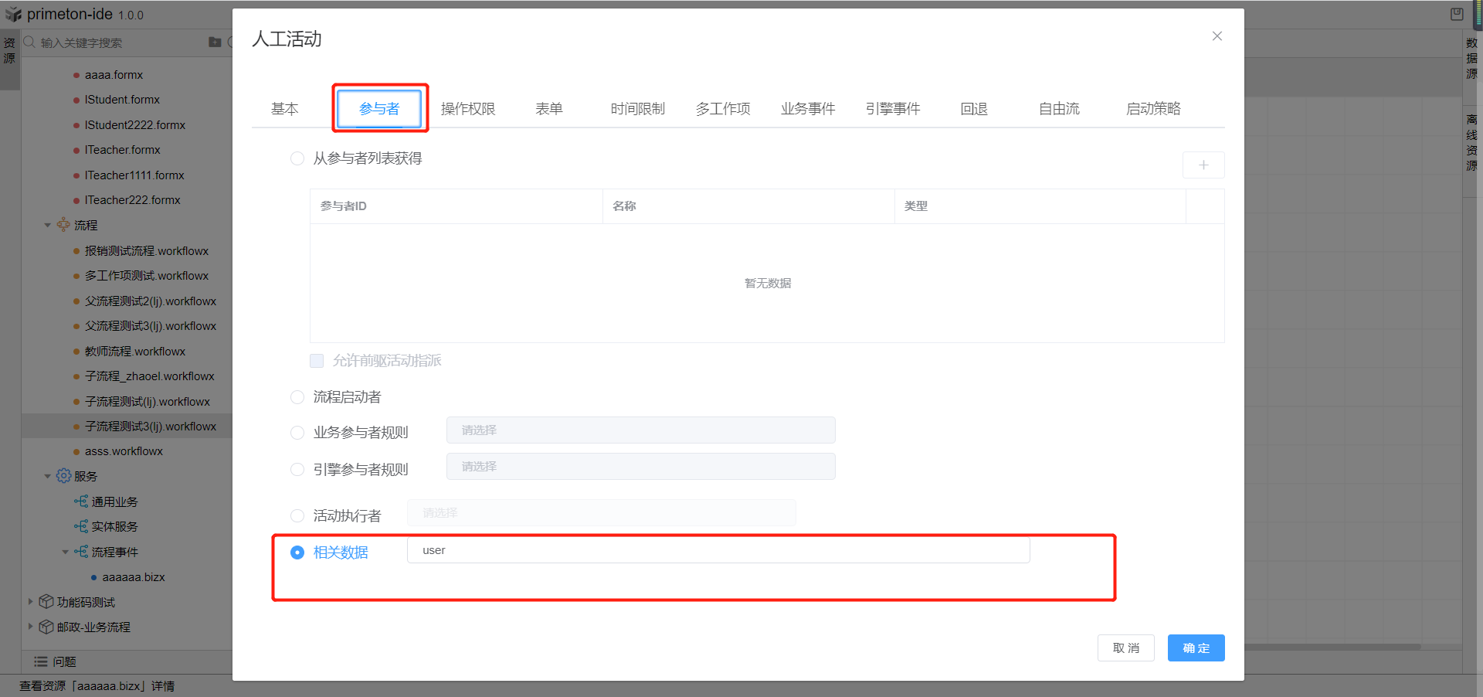Click the folder icon beside search box
Viewport: 1483px width, 697px height.
click(x=215, y=42)
